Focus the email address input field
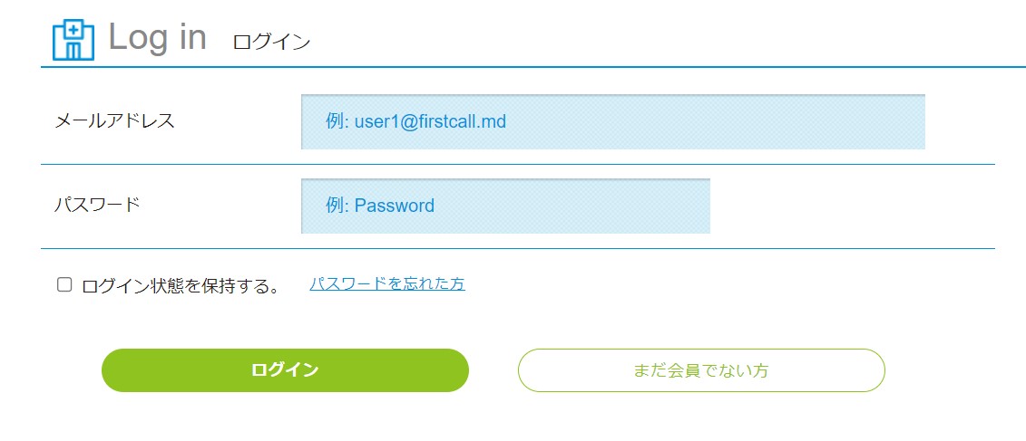The image size is (1026, 441). (x=612, y=121)
